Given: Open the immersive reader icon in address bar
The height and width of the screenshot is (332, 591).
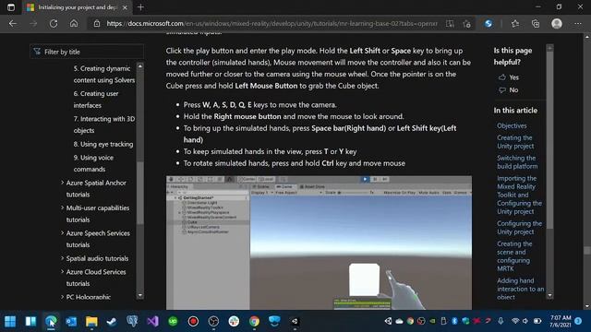Looking at the screenshot, I should click(x=450, y=23).
